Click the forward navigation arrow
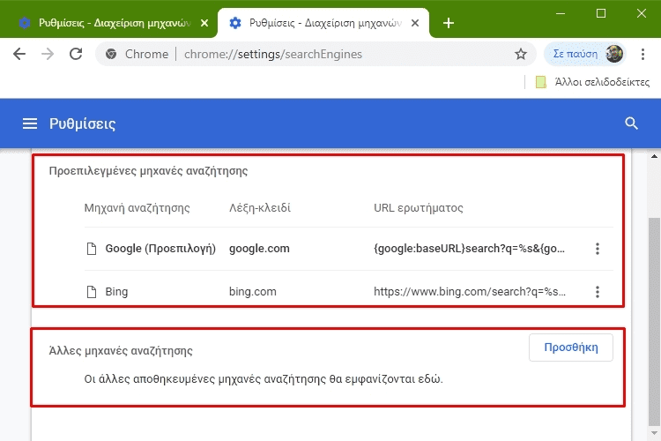Viewport: 661px width, 441px height. click(x=48, y=54)
